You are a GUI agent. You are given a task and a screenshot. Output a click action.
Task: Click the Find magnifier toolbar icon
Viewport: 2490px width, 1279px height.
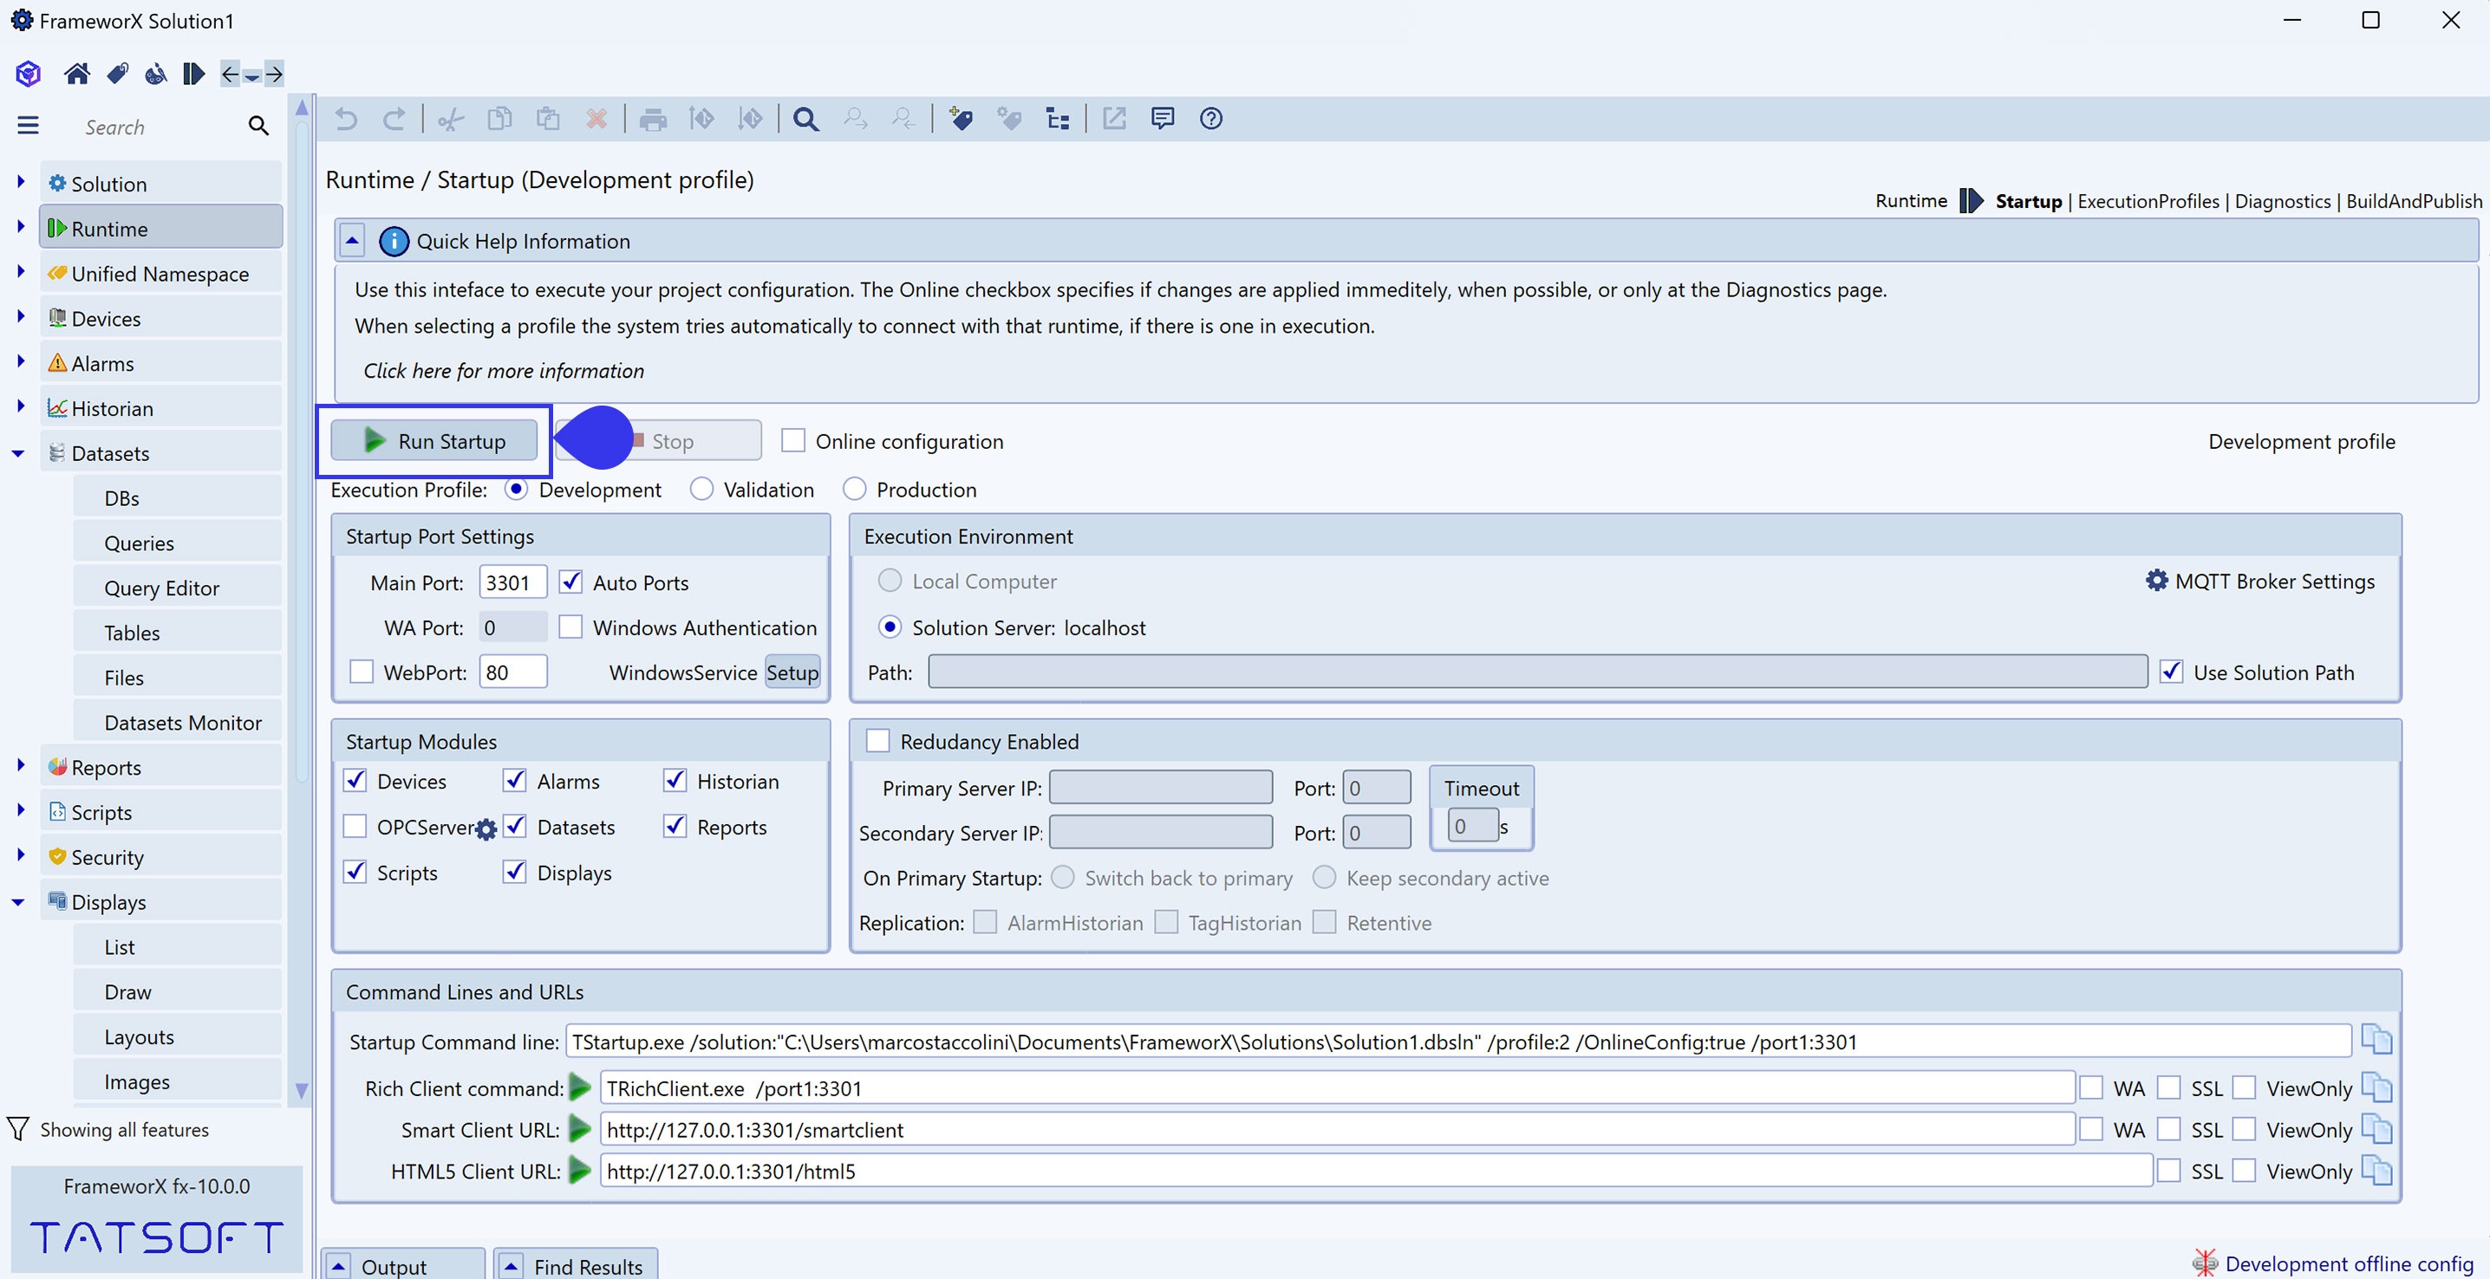coord(806,119)
